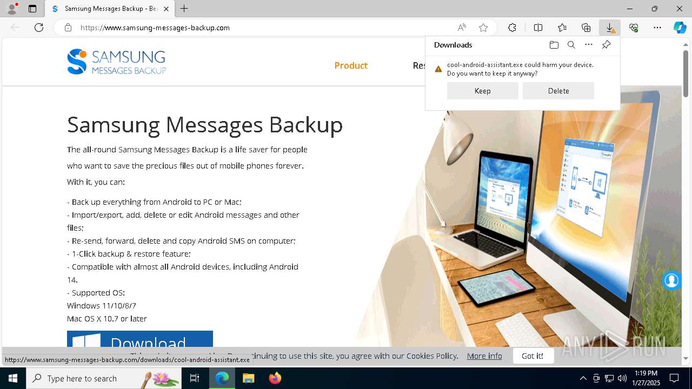Click the Refresh page icon
Screen dimensions: 692x389
pyautogui.click(x=39, y=28)
